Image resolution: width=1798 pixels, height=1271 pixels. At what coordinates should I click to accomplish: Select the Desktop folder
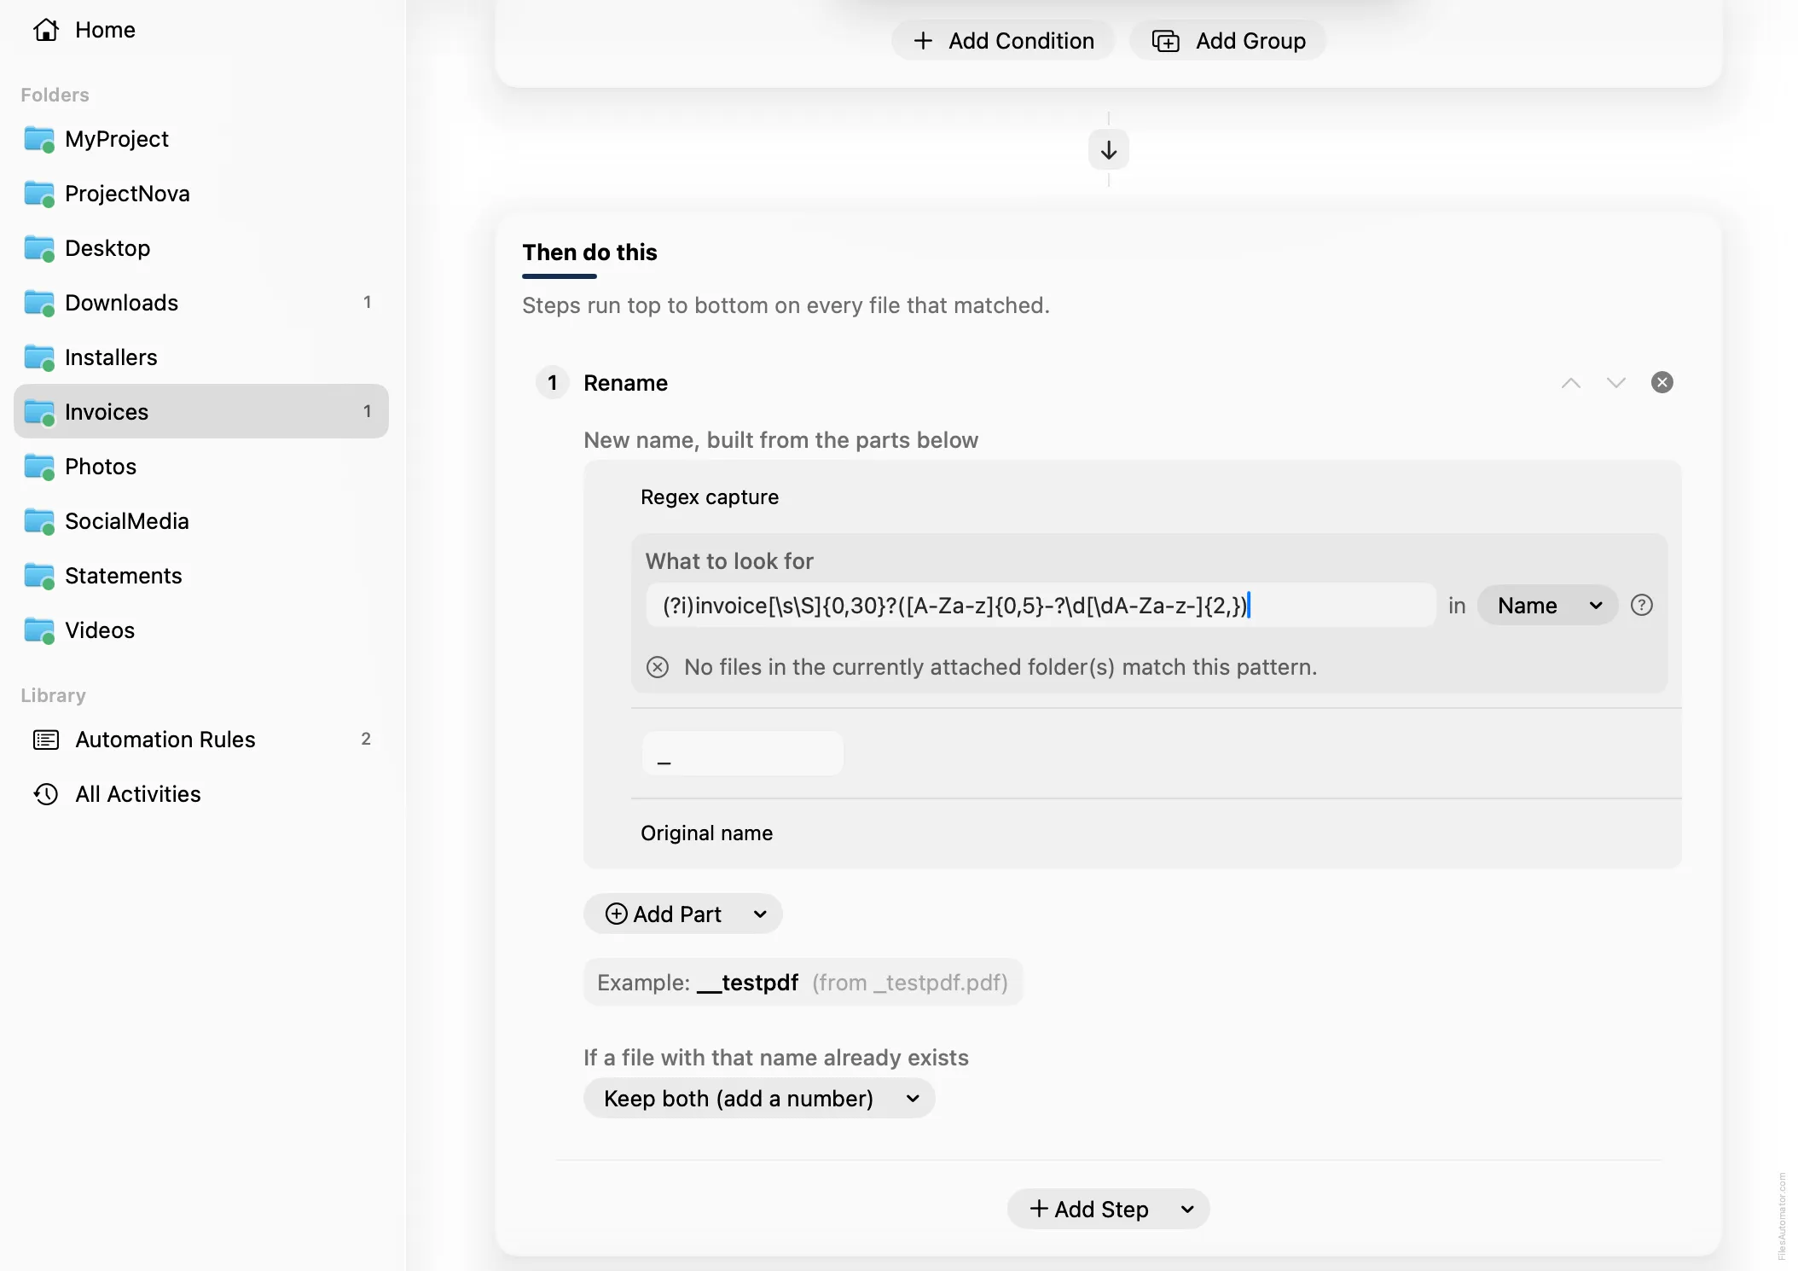pos(201,248)
